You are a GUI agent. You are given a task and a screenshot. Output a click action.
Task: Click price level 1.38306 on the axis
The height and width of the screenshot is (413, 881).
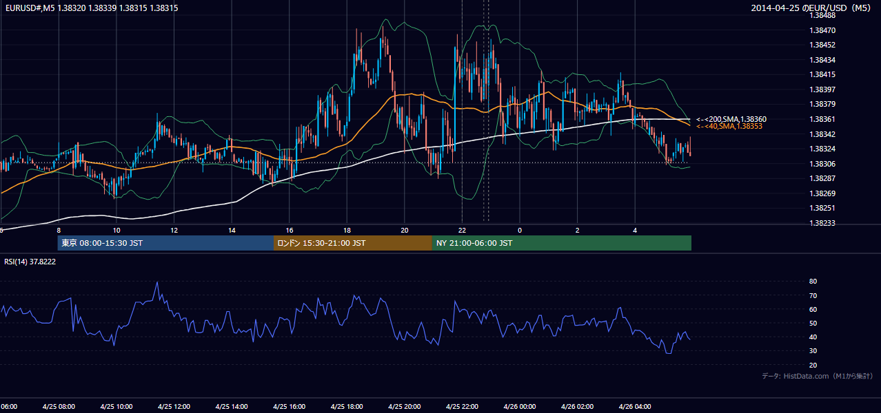pyautogui.click(x=823, y=164)
